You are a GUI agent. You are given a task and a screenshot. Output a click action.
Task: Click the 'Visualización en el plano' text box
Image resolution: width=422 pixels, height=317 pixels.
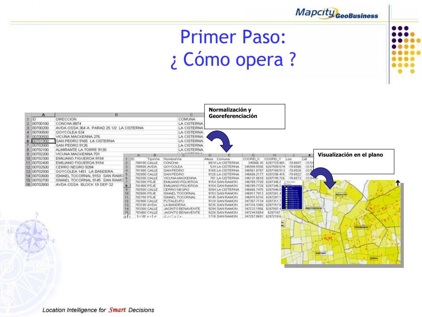coord(354,161)
